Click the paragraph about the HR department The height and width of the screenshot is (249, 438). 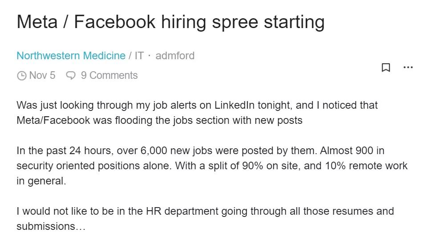point(205,219)
